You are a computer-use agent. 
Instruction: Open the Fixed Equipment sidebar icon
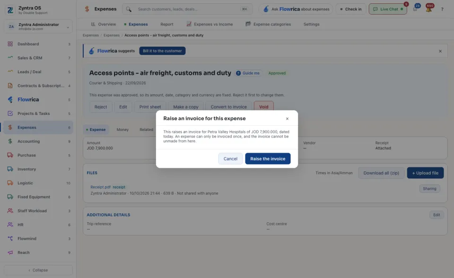(x=10, y=197)
